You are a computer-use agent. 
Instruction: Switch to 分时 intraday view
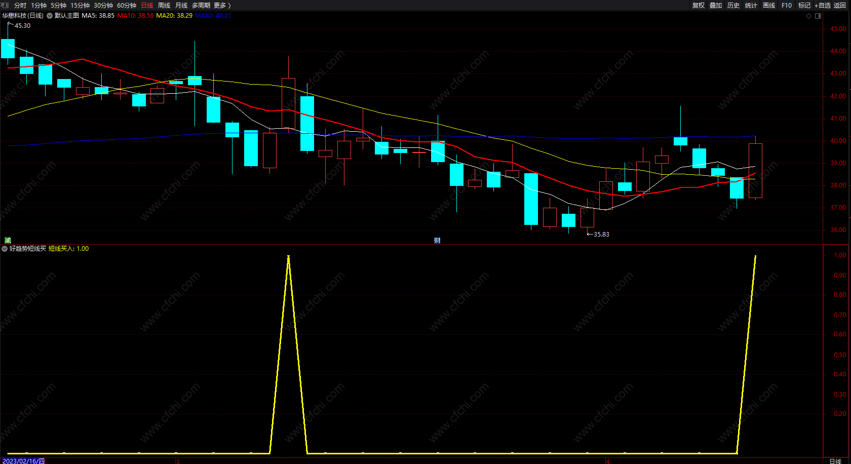click(x=20, y=5)
